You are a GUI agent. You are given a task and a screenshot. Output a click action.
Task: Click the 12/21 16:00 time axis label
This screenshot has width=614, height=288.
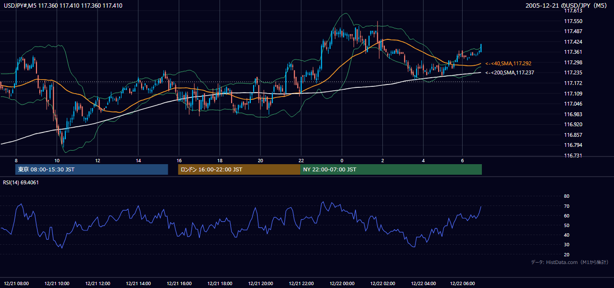click(x=179, y=283)
